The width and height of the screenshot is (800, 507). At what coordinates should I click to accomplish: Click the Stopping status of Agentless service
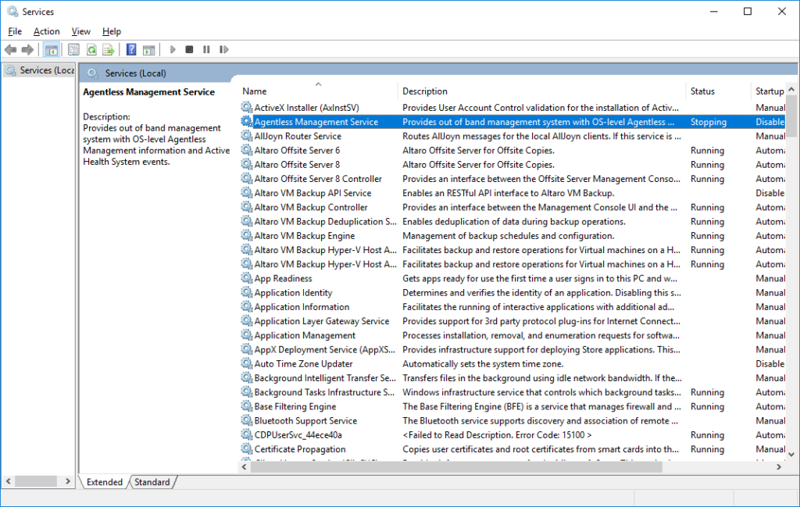[x=708, y=122]
